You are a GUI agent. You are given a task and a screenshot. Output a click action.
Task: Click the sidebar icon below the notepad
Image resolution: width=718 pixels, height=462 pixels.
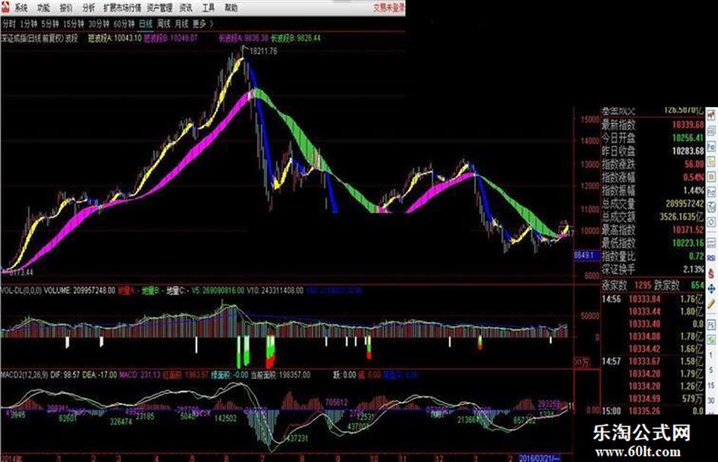[711, 177]
